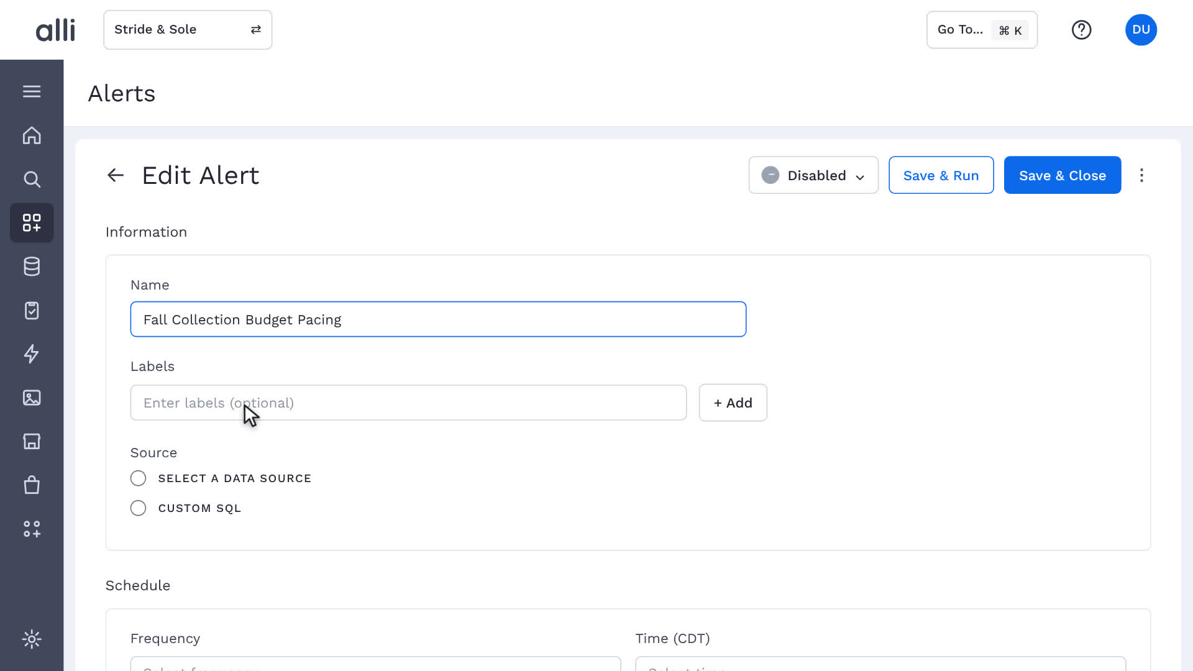Image resolution: width=1193 pixels, height=671 pixels.
Task: Click the Information section heading
Action: click(146, 232)
